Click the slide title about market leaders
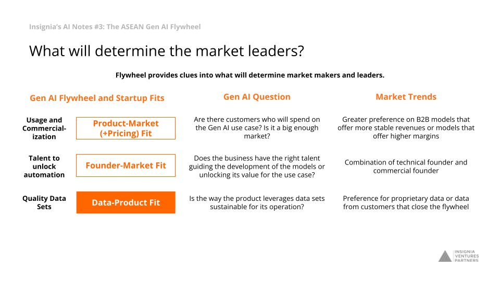 click(167, 51)
